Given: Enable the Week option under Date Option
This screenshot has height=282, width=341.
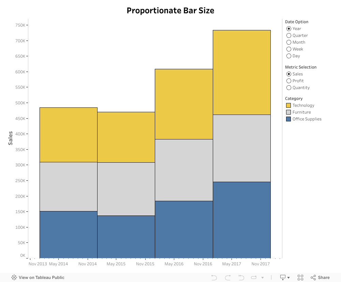Looking at the screenshot, I should (x=289, y=49).
